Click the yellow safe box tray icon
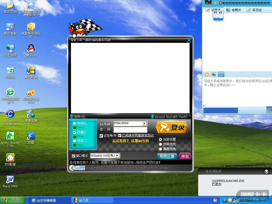 click(230, 200)
